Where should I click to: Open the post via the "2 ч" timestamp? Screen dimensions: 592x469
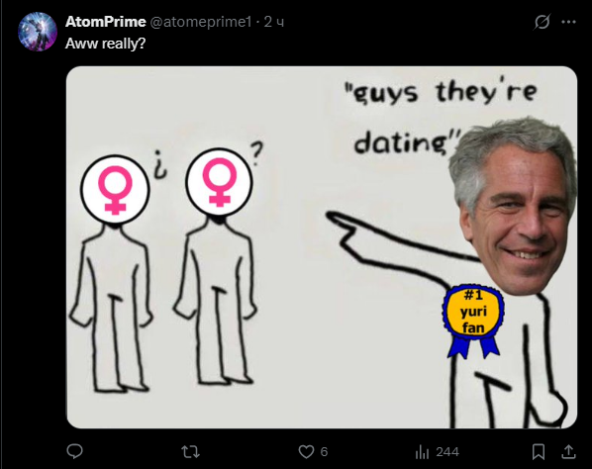273,22
